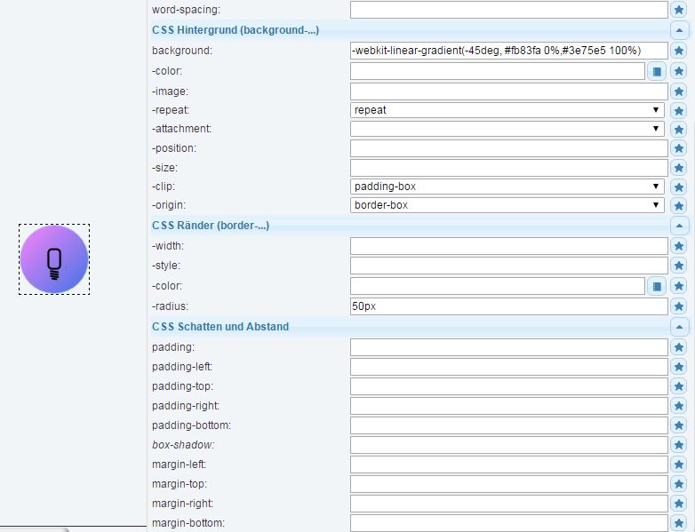Collapse the CSS Ränder section

point(679,226)
